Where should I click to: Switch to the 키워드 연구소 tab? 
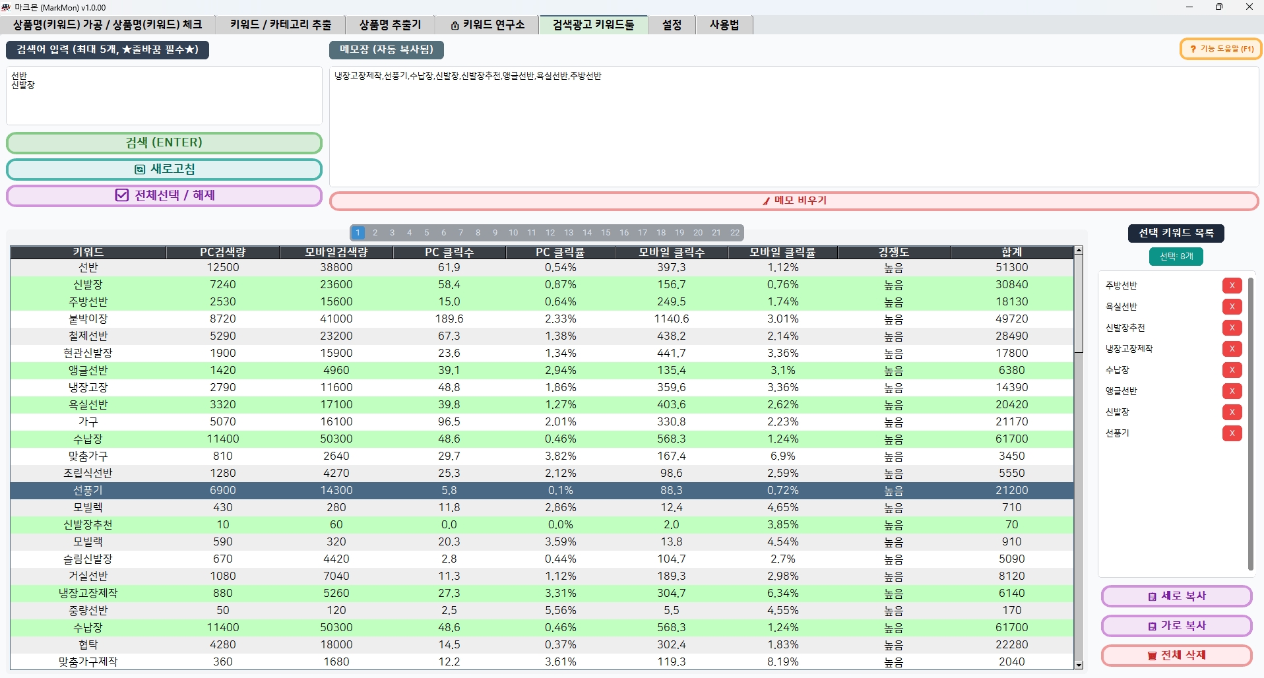[488, 25]
